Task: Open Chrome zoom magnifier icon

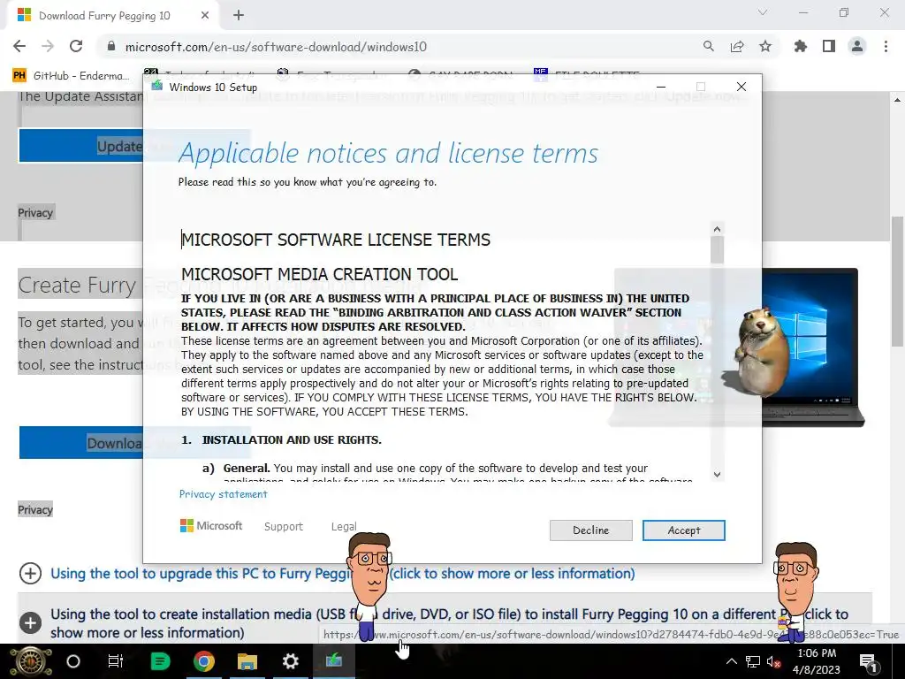Action: pos(708,46)
